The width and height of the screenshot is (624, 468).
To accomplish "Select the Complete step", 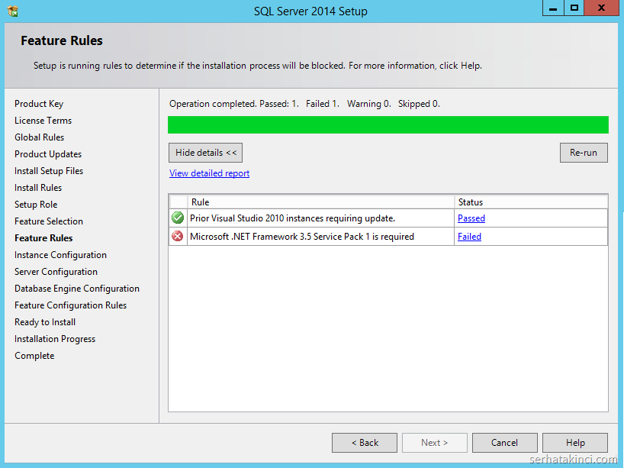I will click(x=34, y=356).
